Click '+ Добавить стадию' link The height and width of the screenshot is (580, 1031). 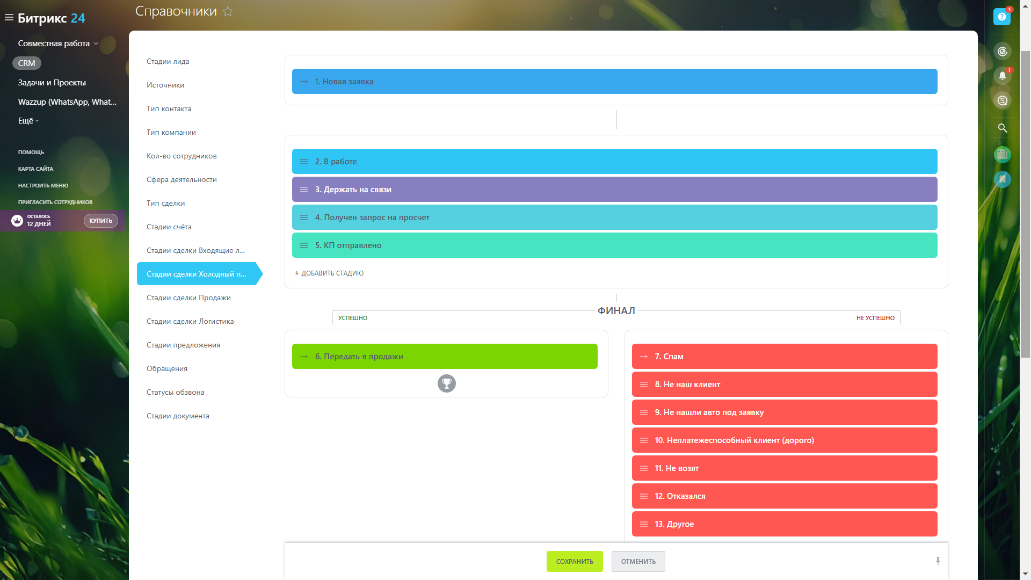pyautogui.click(x=329, y=273)
